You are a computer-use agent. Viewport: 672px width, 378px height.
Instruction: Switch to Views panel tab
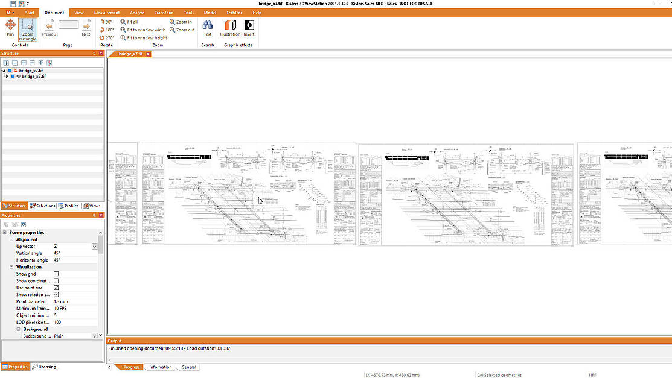(x=92, y=206)
